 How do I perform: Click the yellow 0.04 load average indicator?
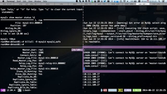(120, 90)
